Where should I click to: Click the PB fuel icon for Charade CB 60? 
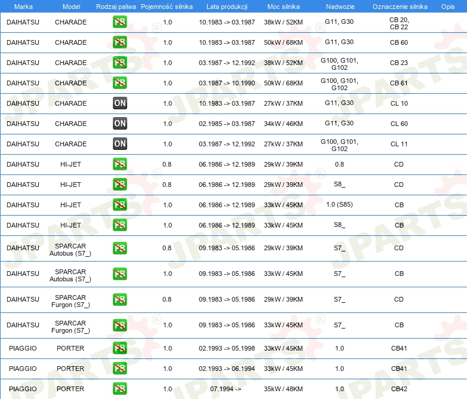point(119,42)
